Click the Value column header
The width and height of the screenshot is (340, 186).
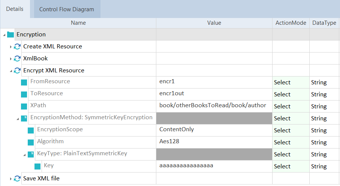tap(214, 23)
